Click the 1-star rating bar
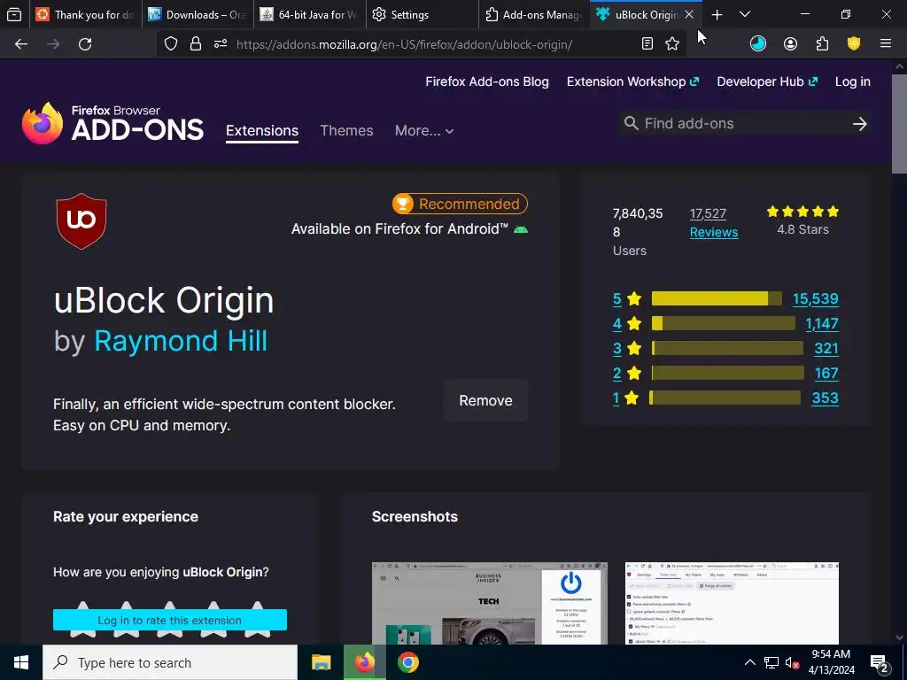 (725, 398)
